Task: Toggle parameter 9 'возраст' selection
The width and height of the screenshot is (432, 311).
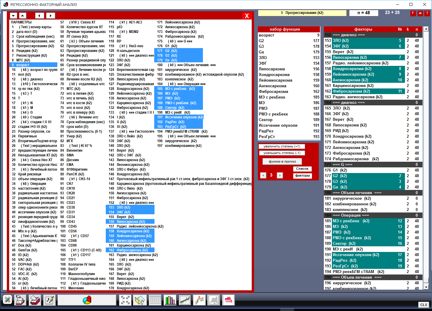Action: [x=34, y=65]
